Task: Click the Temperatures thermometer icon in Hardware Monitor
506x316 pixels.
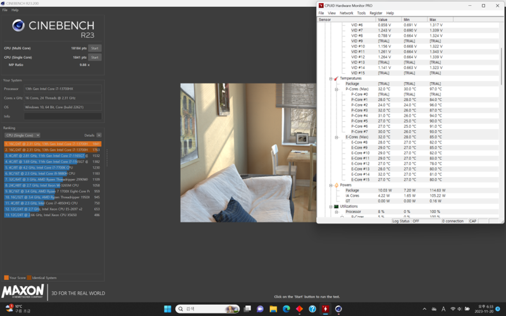Action: coord(336,78)
